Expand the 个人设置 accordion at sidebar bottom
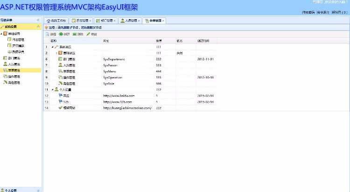350x192 pixels. click(x=38, y=191)
